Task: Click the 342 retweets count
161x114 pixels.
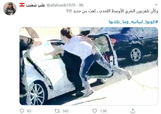Action: click(x=66, y=111)
